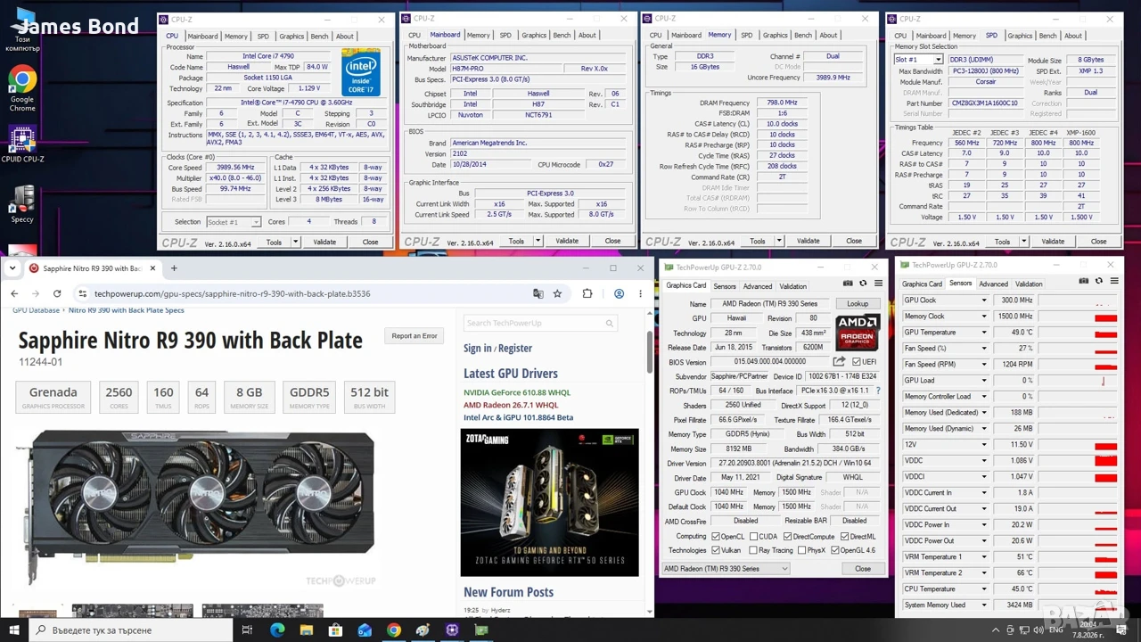Click the Report an Error button
1141x642 pixels.
pos(415,336)
